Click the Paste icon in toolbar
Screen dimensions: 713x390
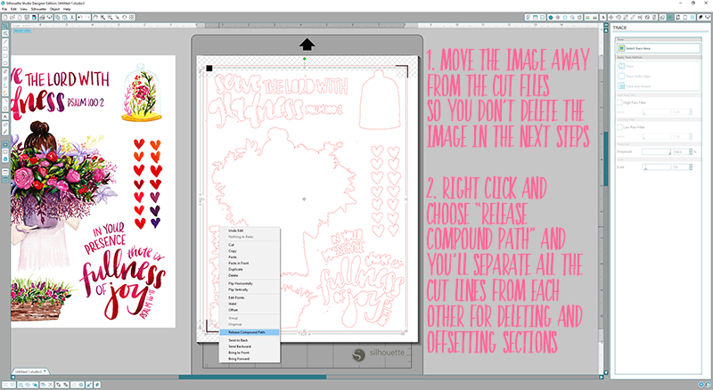click(x=65, y=17)
